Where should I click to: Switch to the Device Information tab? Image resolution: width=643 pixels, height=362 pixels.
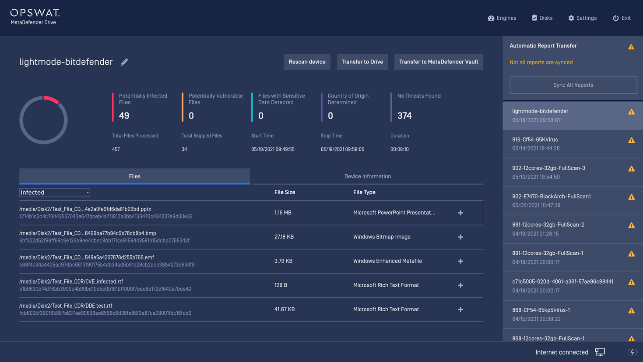coord(368,176)
